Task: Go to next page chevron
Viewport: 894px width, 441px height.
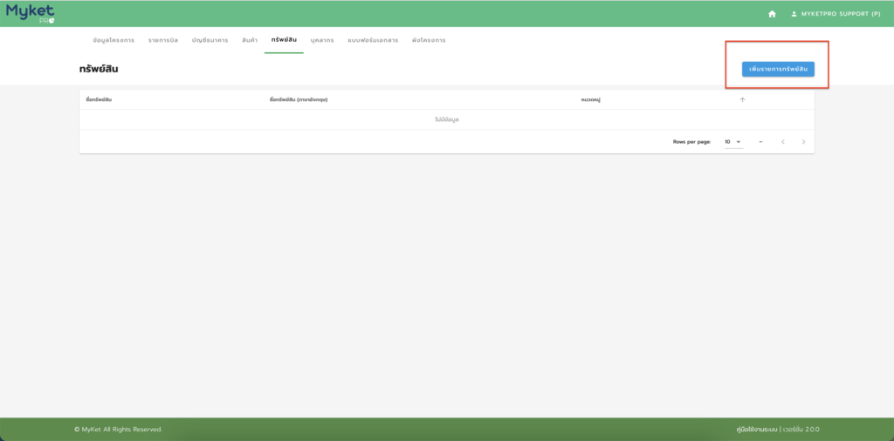Action: pyautogui.click(x=803, y=142)
